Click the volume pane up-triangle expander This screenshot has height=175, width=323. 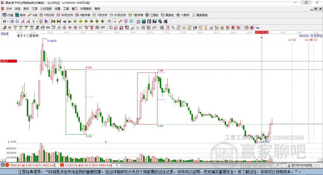point(3,160)
